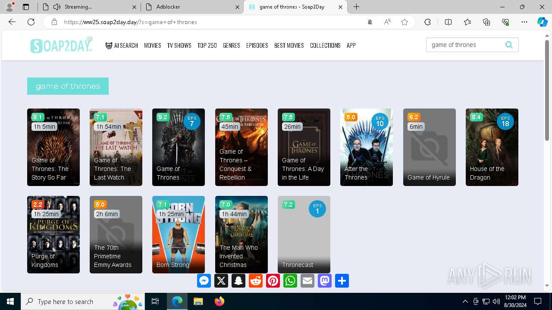Open Collections icon in toolbar
552x310 pixels.
point(486,22)
